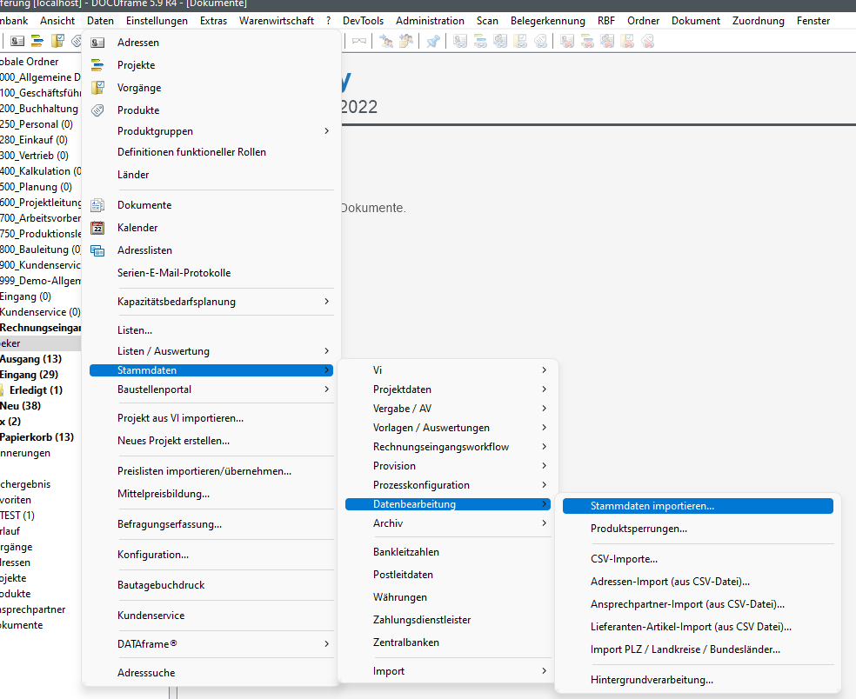The height and width of the screenshot is (699, 856).
Task: Select Stammdaten importieren... entry
Action: click(698, 506)
